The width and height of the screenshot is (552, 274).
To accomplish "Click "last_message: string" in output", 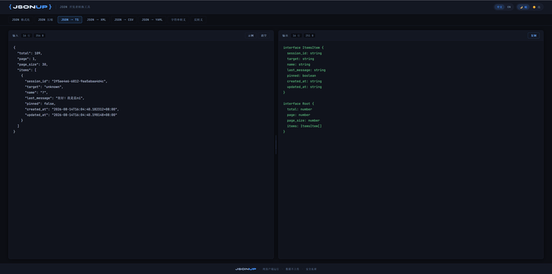I will [306, 70].
